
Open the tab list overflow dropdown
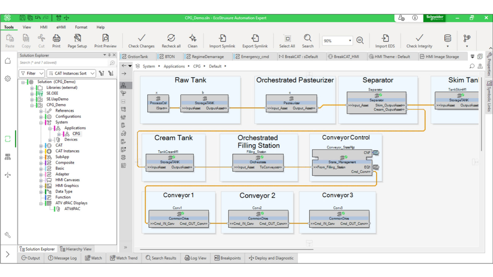click(472, 57)
